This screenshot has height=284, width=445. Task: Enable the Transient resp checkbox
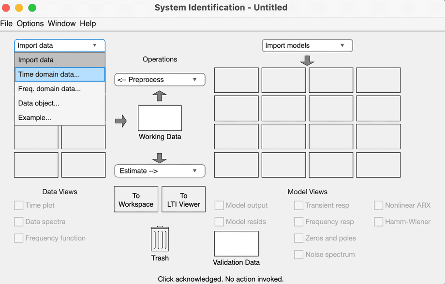pos(299,205)
